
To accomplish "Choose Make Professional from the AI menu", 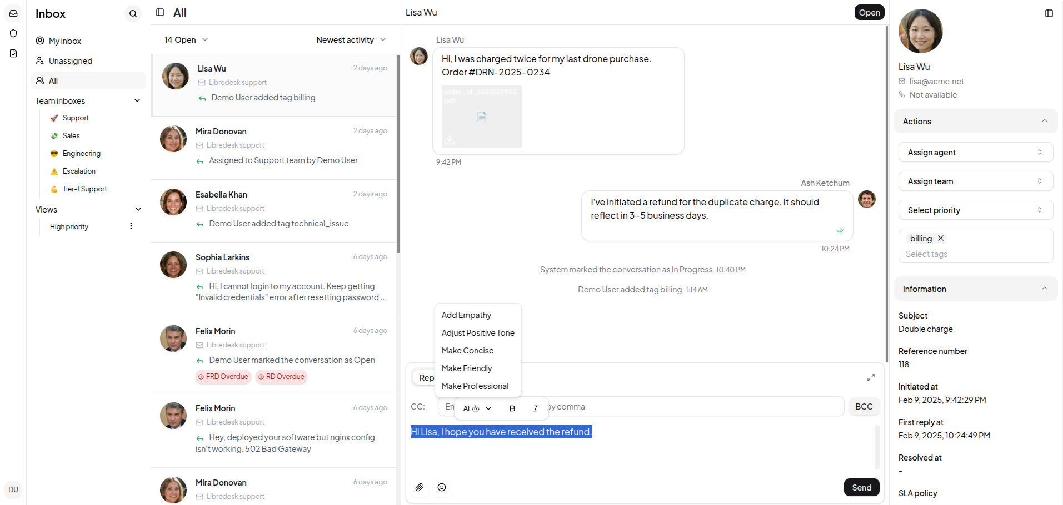I will [x=475, y=386].
